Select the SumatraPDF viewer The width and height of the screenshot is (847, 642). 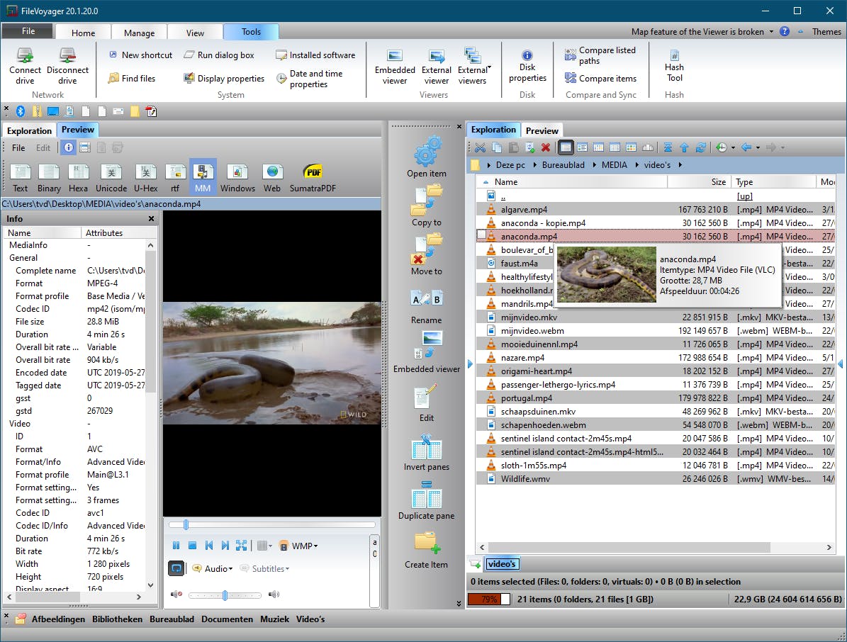313,178
